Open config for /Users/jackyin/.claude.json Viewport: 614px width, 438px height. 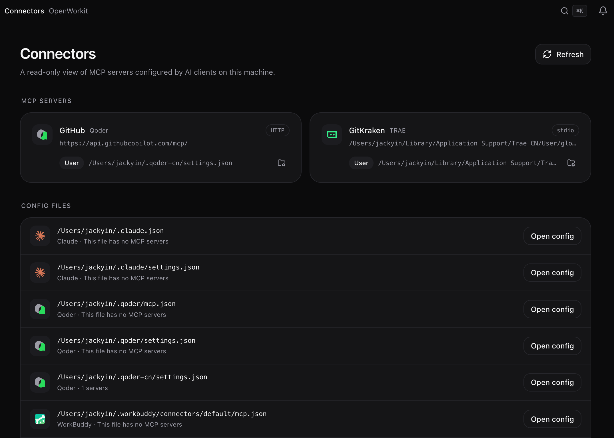552,236
